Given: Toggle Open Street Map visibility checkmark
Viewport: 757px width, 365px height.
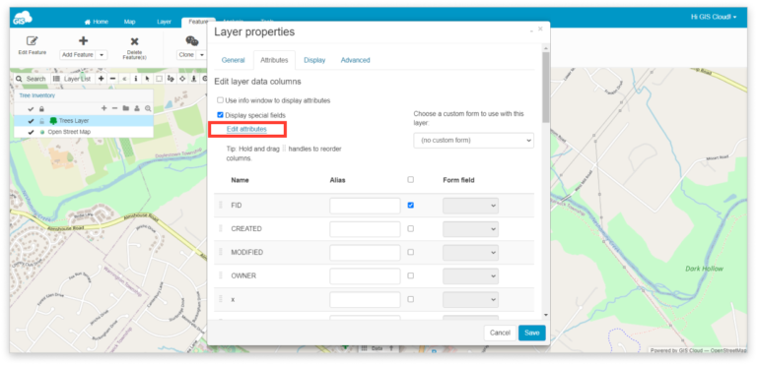Looking at the screenshot, I should click(x=31, y=132).
